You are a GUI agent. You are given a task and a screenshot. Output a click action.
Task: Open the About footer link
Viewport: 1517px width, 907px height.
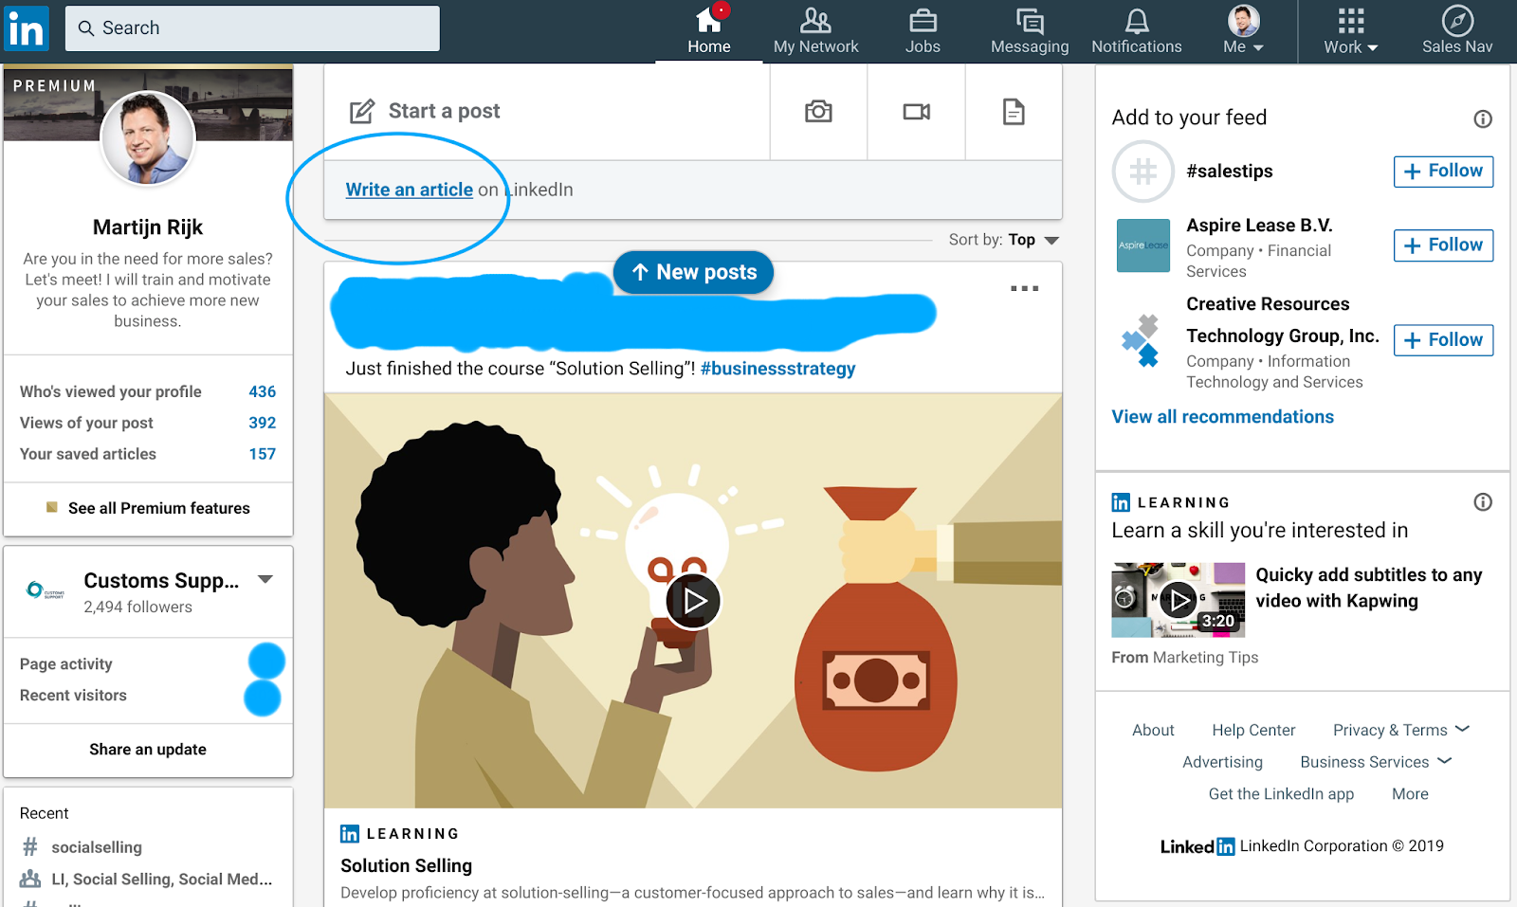(1153, 730)
